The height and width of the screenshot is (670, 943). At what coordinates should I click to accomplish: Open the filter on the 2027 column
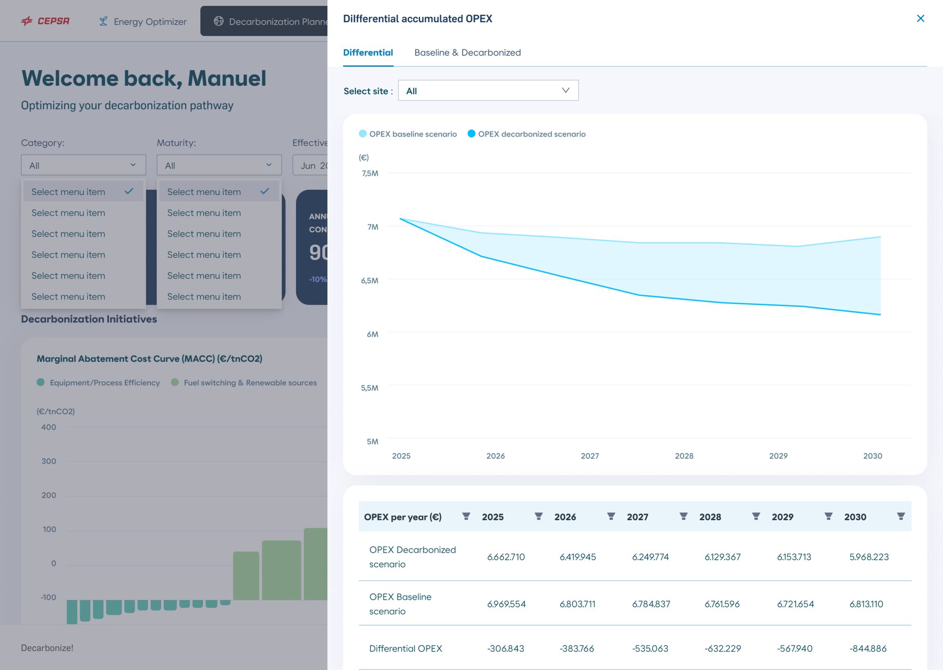[x=683, y=516]
